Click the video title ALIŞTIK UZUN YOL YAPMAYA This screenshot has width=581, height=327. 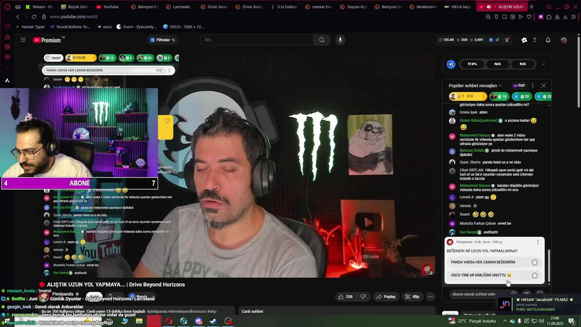pos(116,285)
